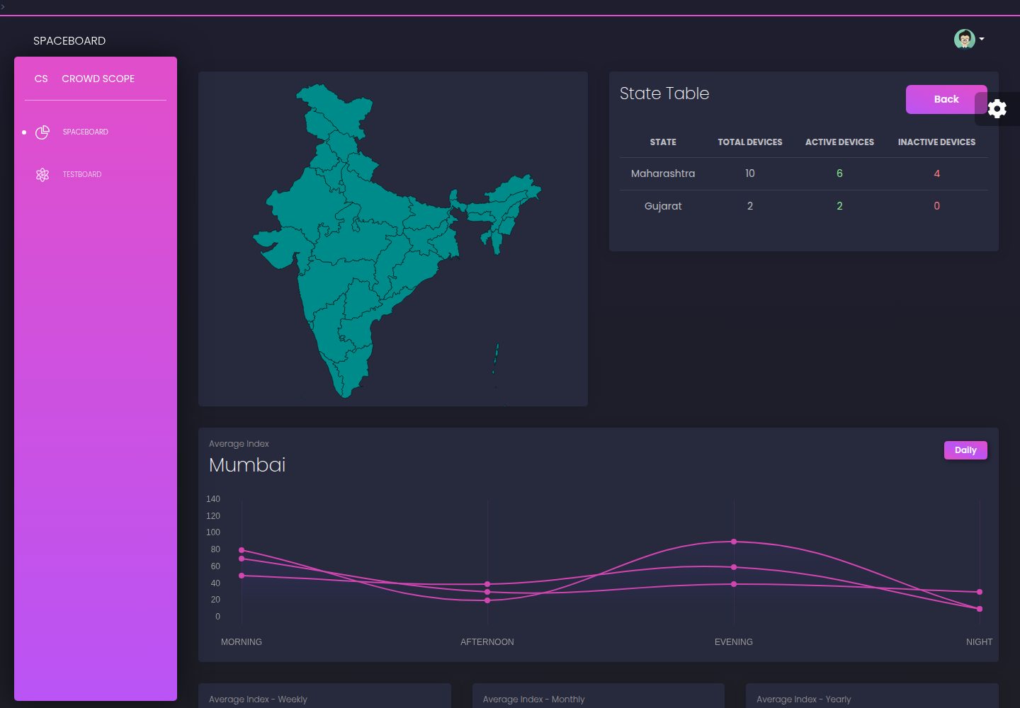Click the MORNING axis label

click(x=242, y=642)
